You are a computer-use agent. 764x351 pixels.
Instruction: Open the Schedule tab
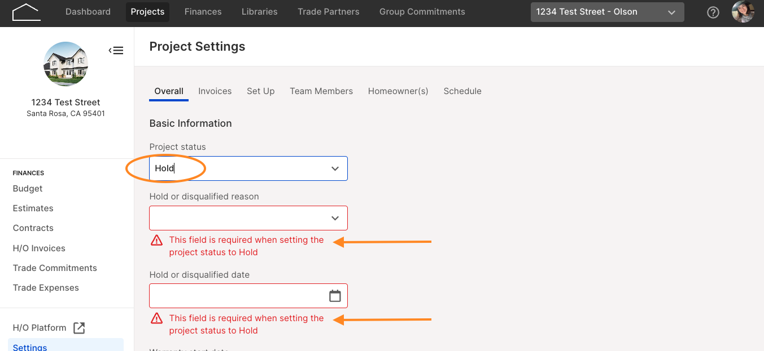(462, 91)
